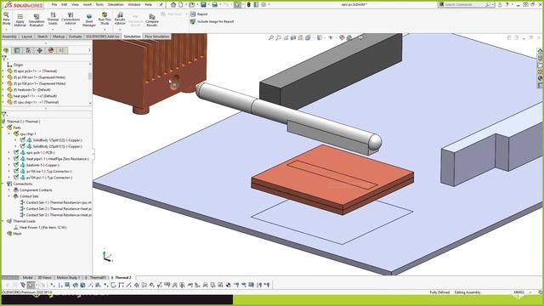Image resolution: width=544 pixels, height=306 pixels.
Task: Click the Rebuild traffic-light icon
Action: pos(249,4)
